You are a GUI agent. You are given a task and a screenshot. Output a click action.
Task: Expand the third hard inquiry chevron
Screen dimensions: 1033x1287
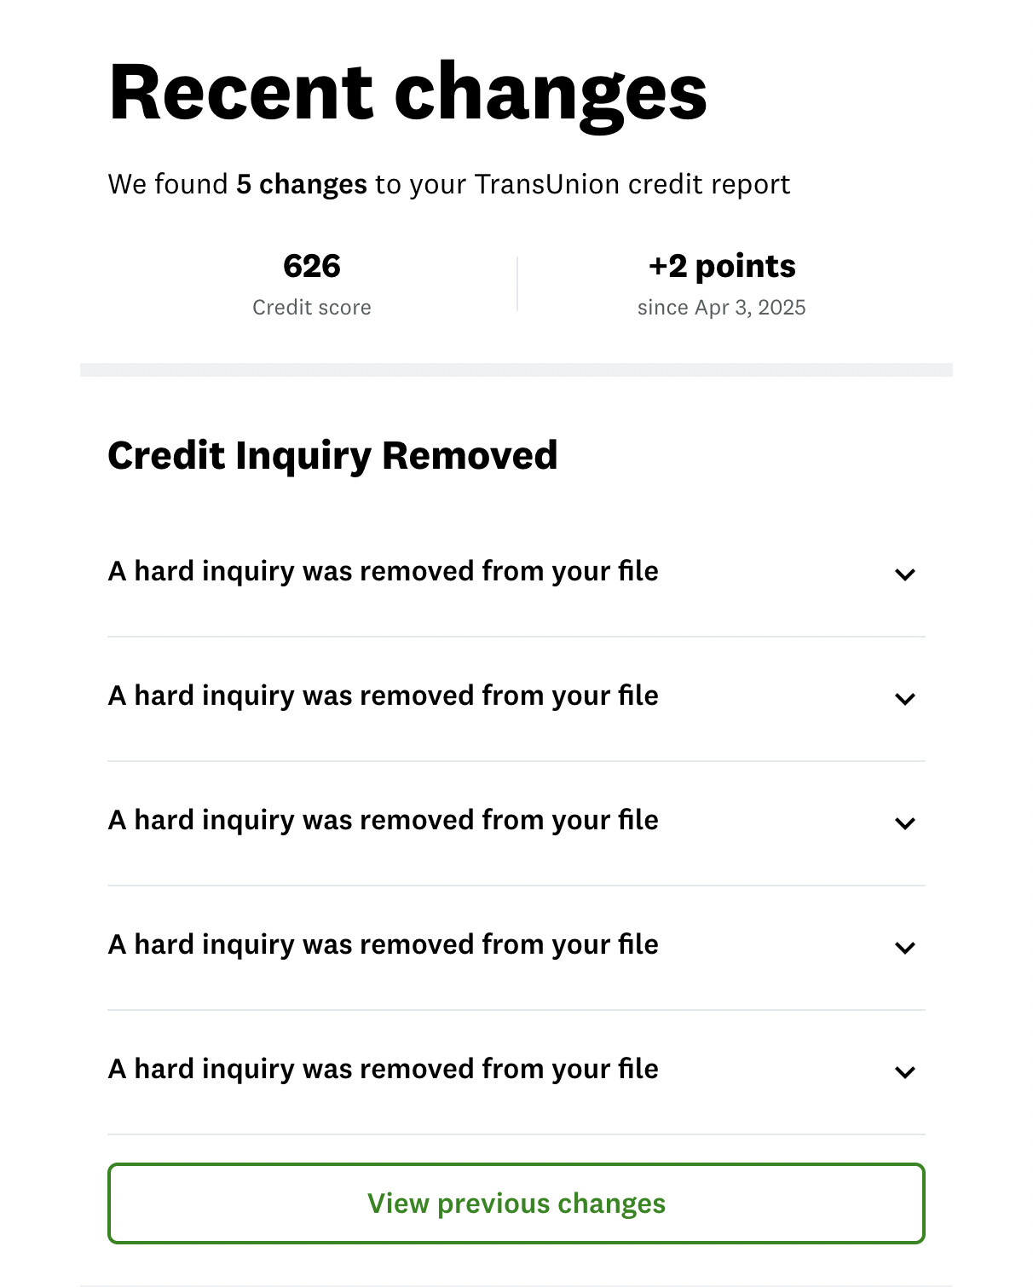pyautogui.click(x=905, y=823)
